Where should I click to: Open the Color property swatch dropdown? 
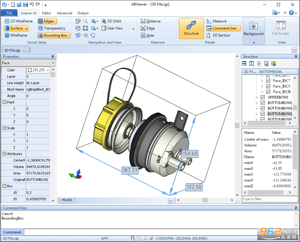(48, 70)
